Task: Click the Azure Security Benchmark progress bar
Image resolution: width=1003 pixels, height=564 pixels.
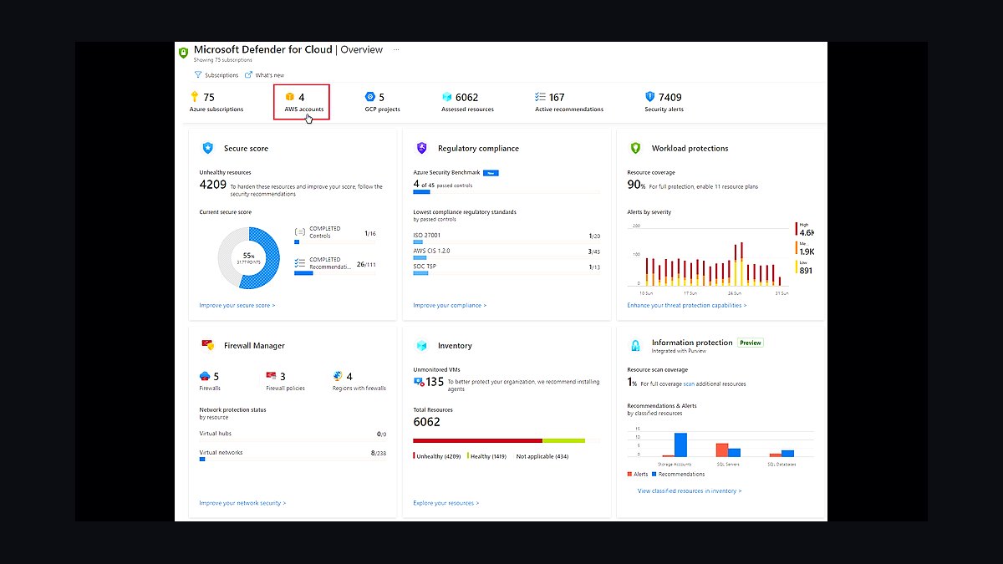Action: click(507, 192)
